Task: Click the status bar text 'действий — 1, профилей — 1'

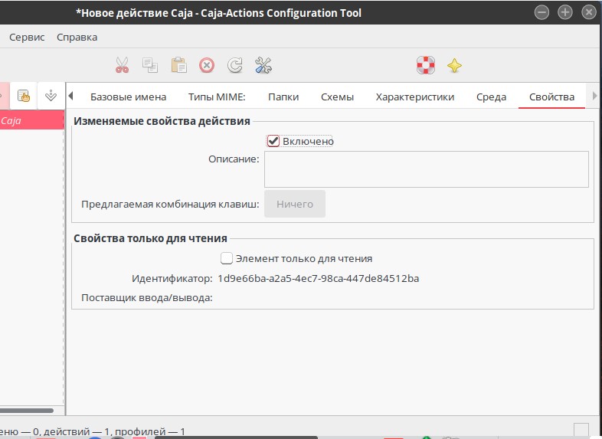Action: point(114,431)
